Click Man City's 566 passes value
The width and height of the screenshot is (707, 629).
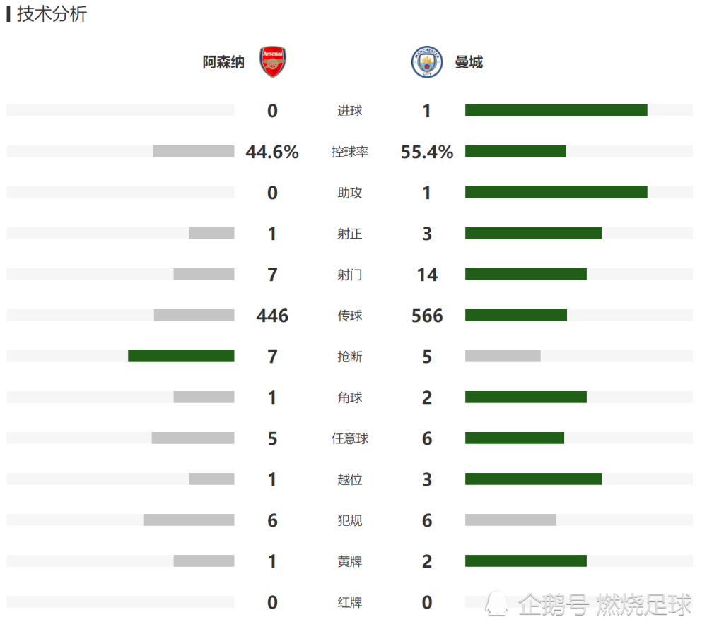click(427, 316)
